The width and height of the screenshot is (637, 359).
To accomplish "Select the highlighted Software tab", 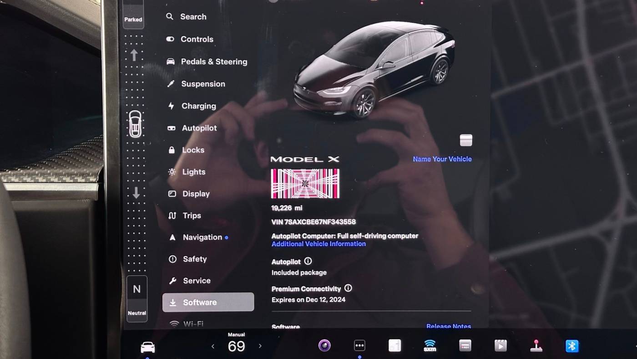I will pyautogui.click(x=208, y=302).
